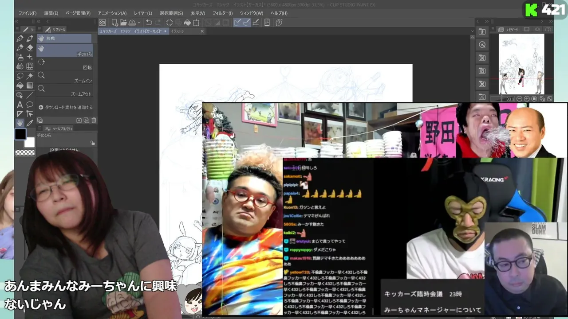Click ダウンロード素材を追加する link
Screen dimensions: 568x319
[x=66, y=107]
